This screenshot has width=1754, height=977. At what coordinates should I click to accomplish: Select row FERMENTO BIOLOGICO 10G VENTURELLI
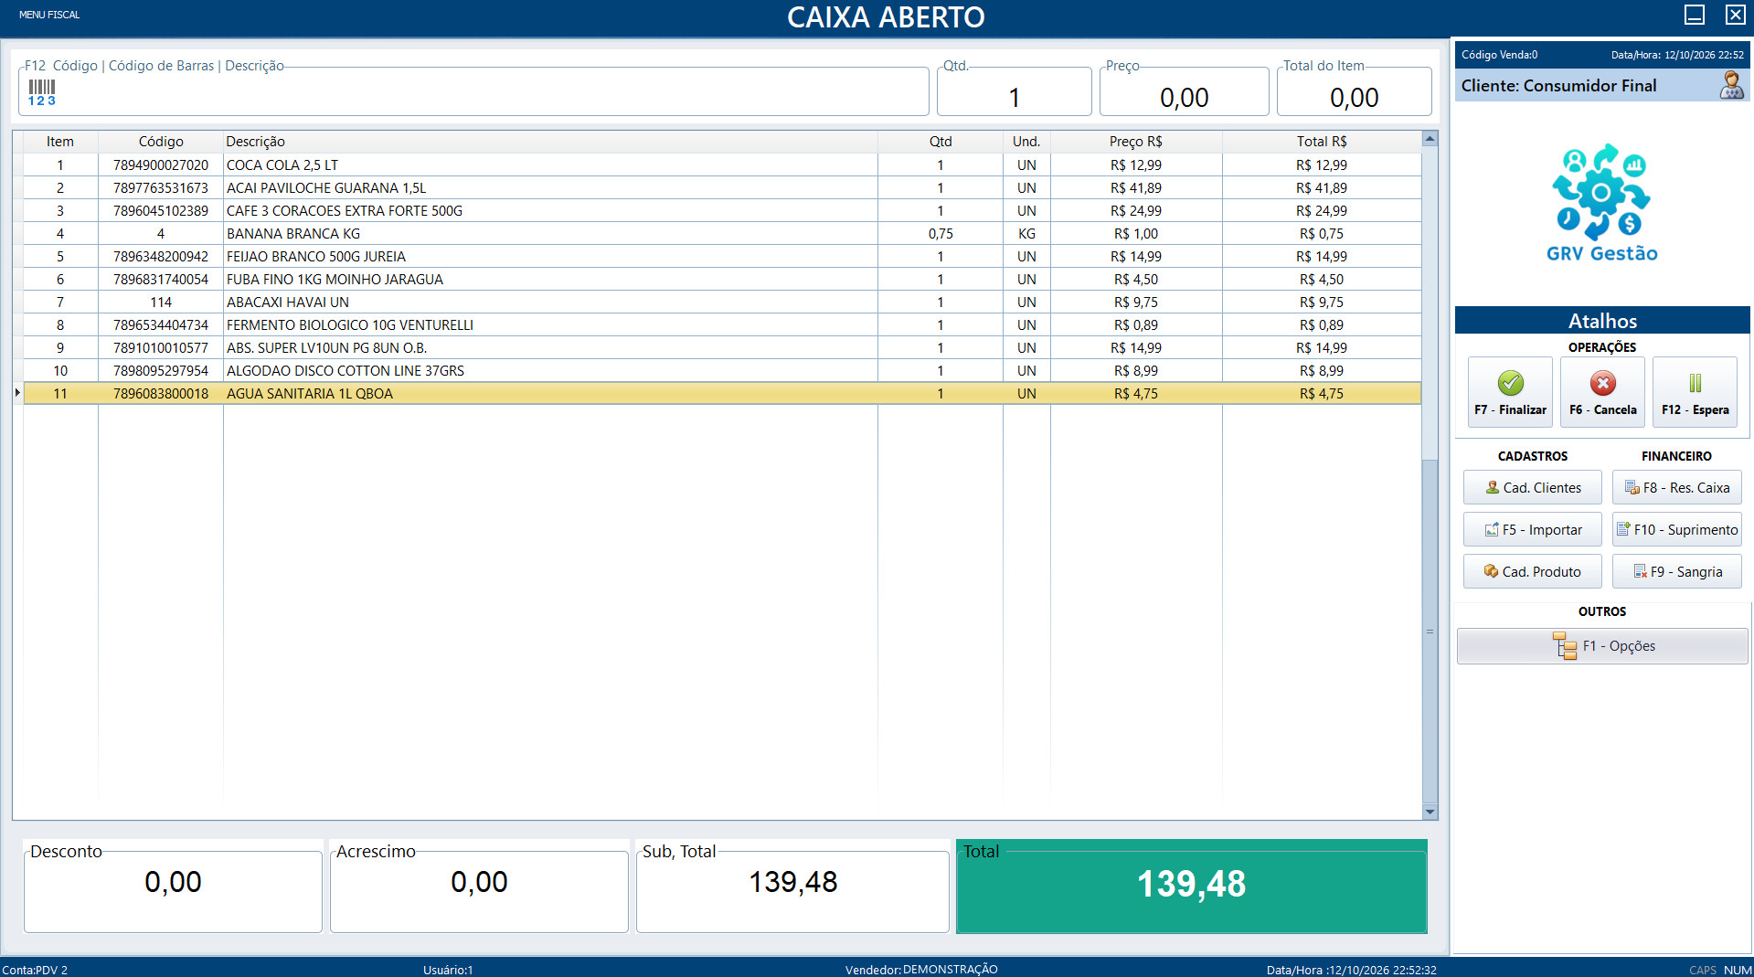click(721, 325)
